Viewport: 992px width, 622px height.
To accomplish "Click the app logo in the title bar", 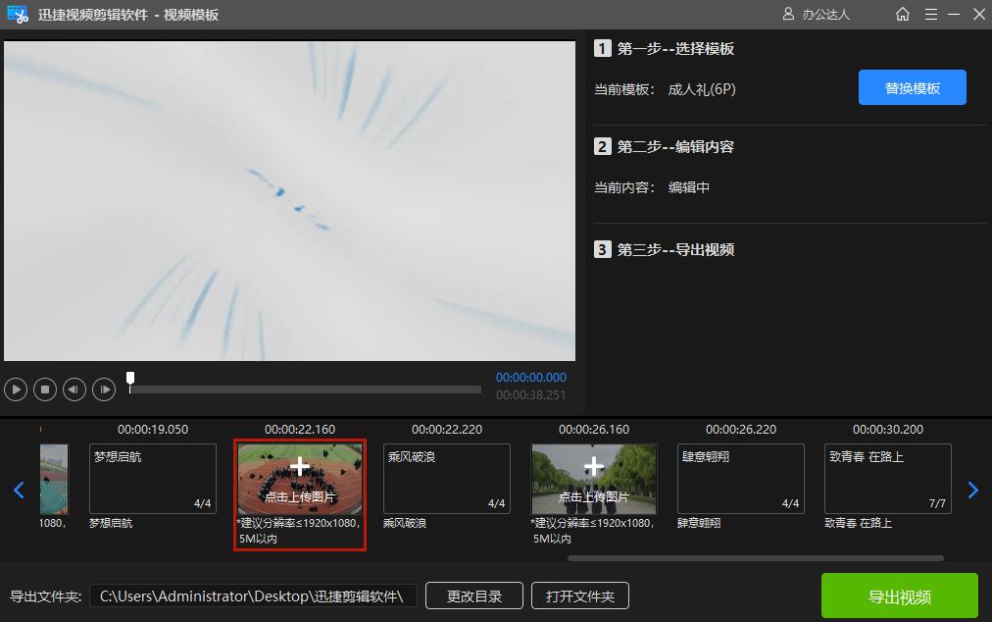I will click(x=18, y=14).
